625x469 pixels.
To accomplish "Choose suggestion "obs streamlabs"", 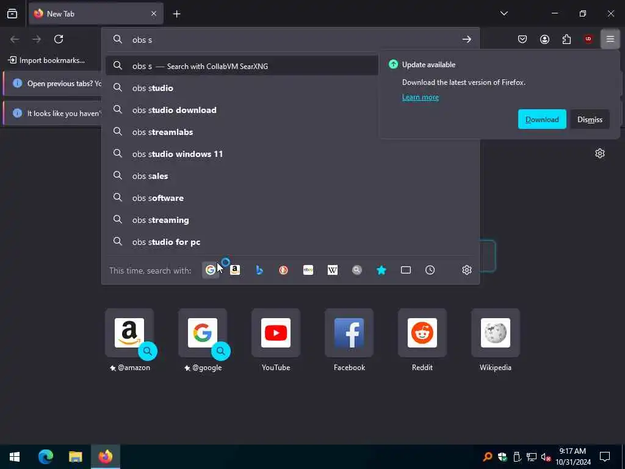I will (290, 132).
